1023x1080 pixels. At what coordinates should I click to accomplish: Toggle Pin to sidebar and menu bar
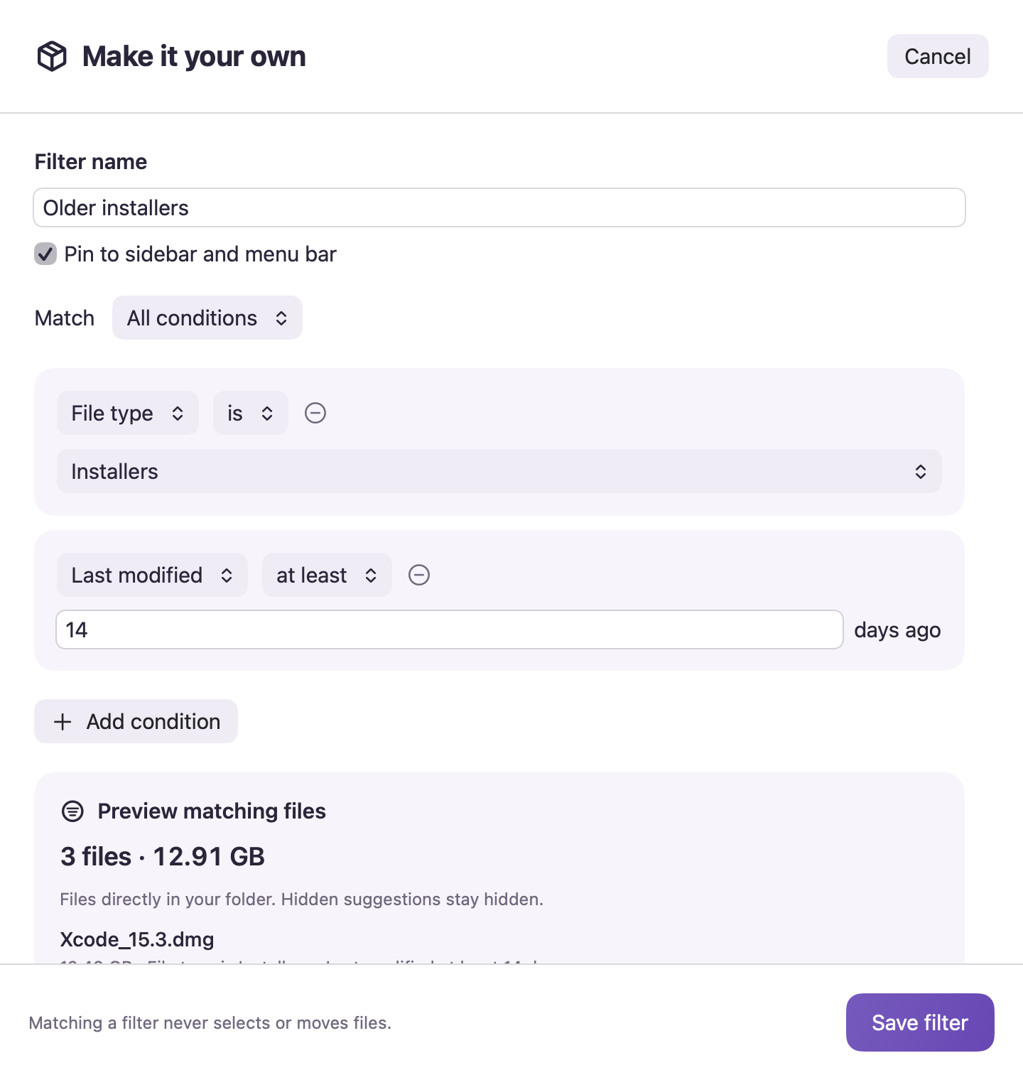coord(45,254)
